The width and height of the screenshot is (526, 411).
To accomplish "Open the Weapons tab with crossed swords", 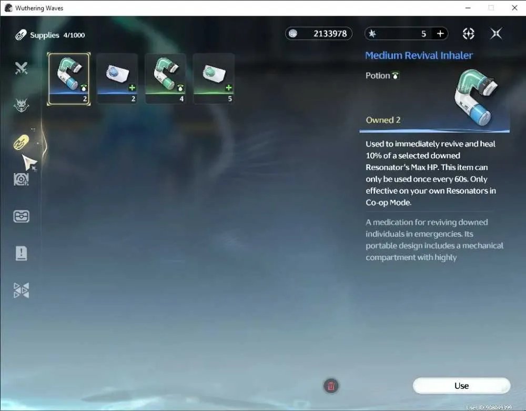I will pos(21,68).
